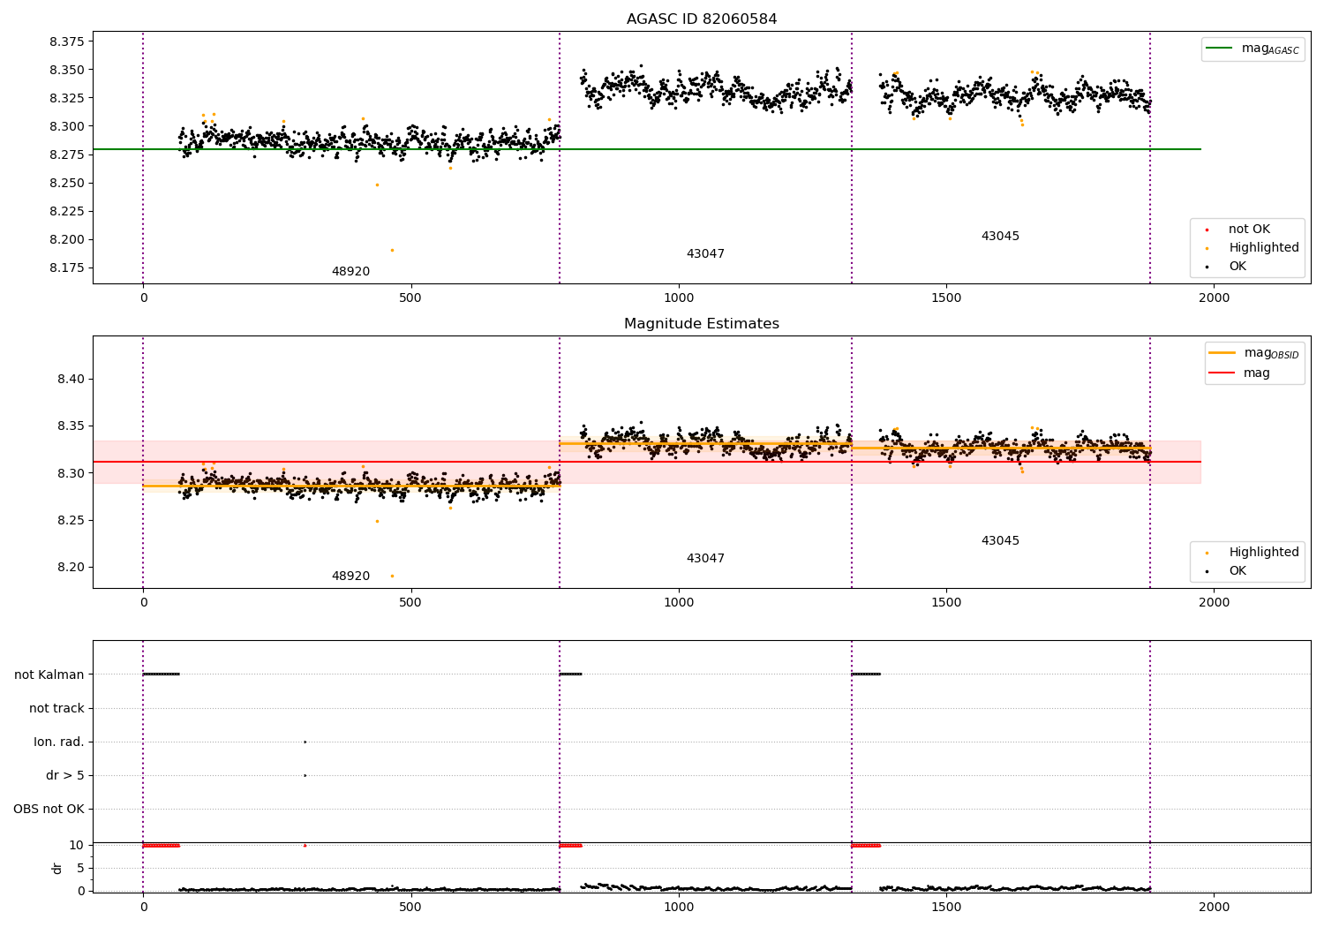
Task: Click the 8.35 y-axis tick label
Action: (x=71, y=426)
